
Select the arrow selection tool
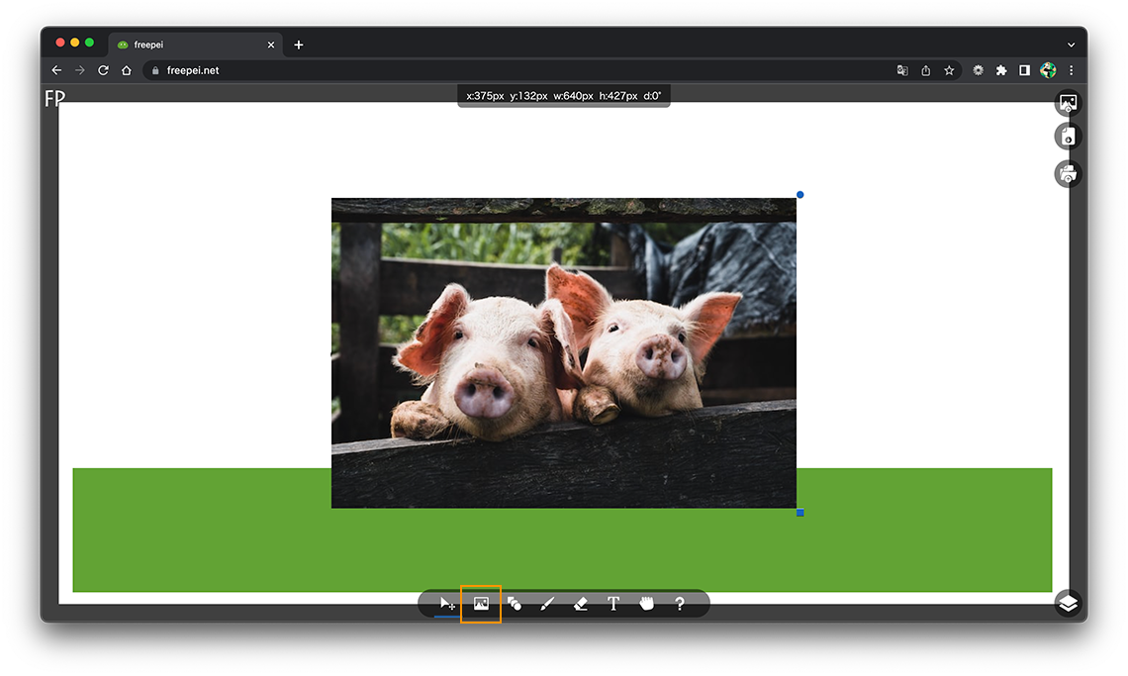(x=447, y=604)
